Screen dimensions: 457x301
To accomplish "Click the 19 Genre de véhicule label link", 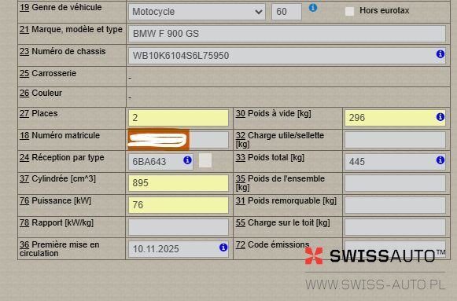I will (61, 7).
